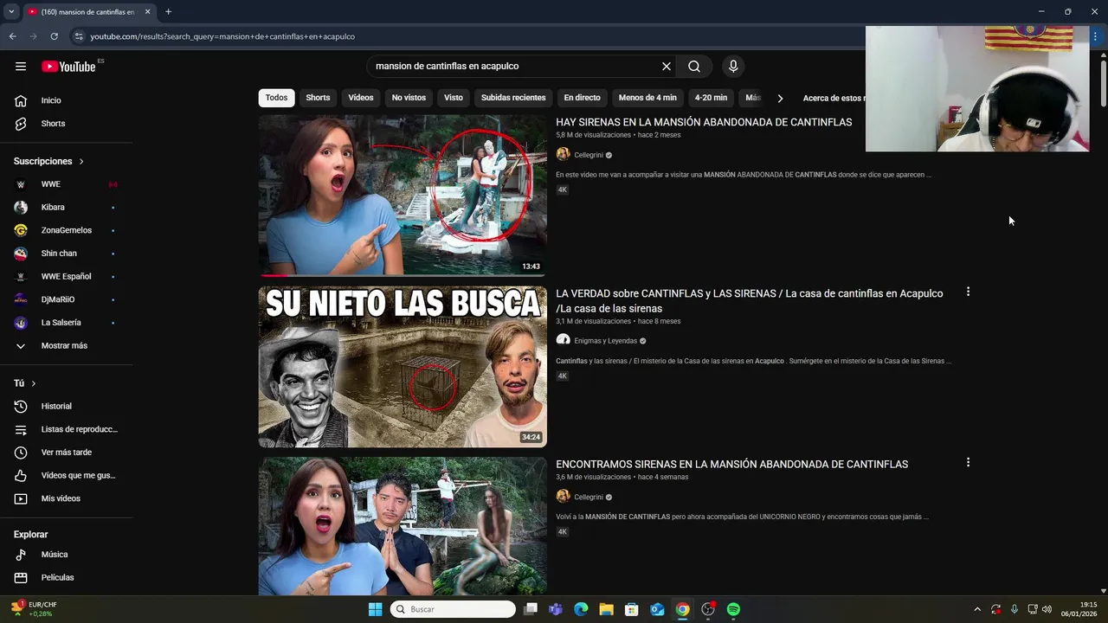Open the Enigmas y Leyendas channel name link

point(605,341)
